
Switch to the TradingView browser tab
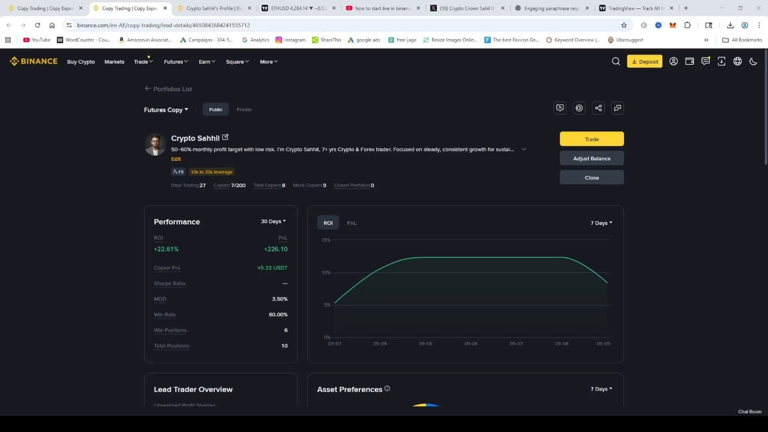pos(635,8)
